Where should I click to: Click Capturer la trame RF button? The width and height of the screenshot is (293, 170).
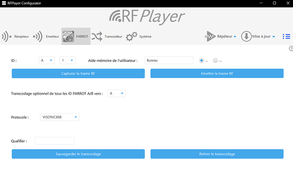coord(78,73)
